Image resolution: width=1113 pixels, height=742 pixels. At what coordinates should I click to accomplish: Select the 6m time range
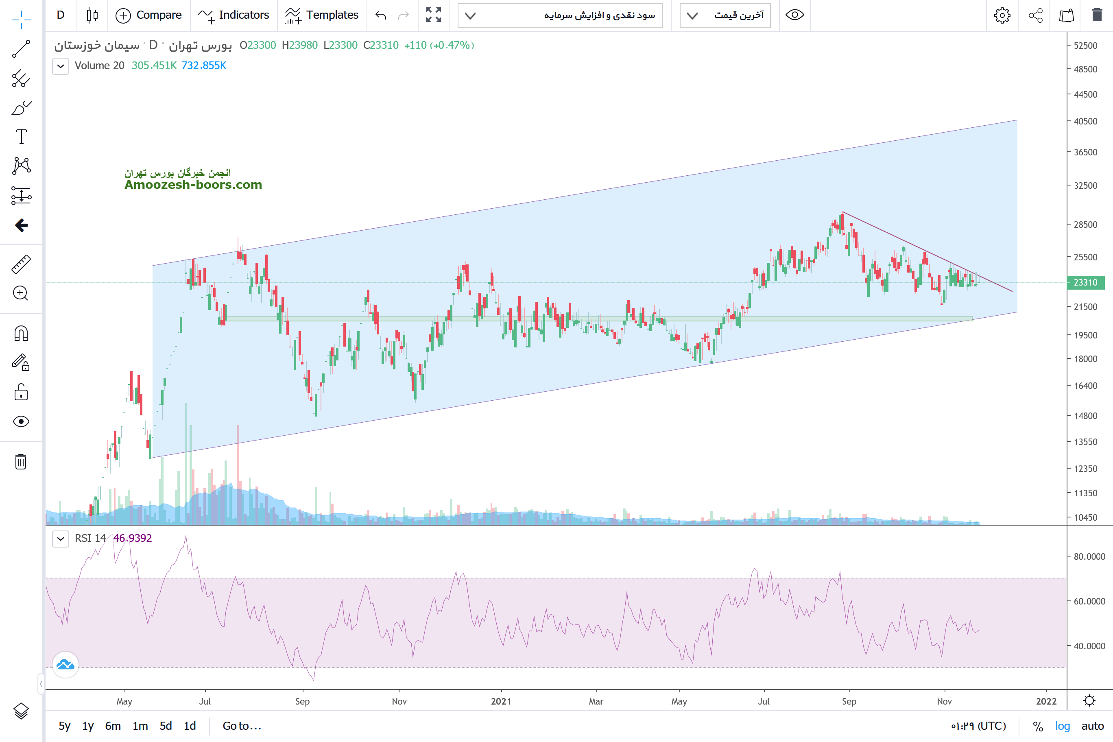coord(113,726)
